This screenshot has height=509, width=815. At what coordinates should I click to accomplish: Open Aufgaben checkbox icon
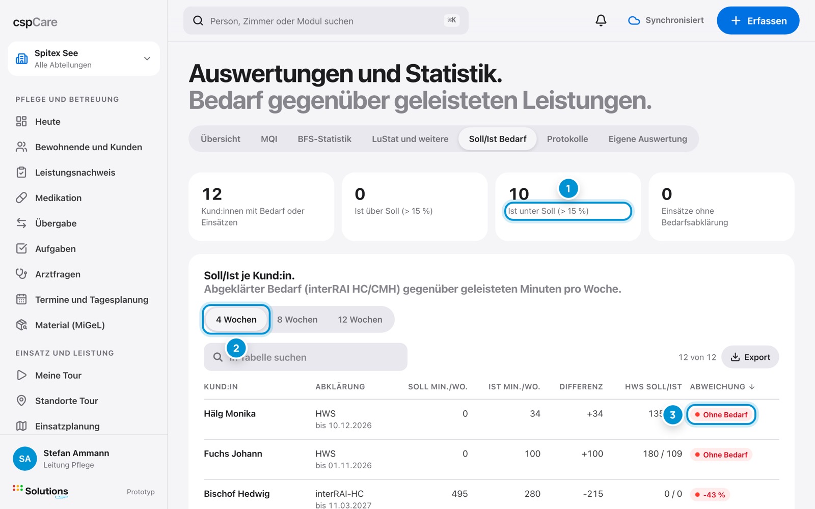(21, 248)
